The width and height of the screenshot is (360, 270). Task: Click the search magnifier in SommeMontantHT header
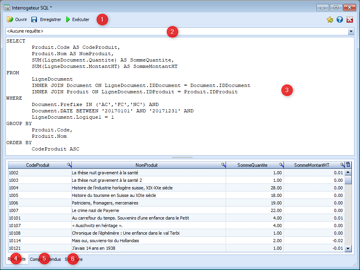342,165
